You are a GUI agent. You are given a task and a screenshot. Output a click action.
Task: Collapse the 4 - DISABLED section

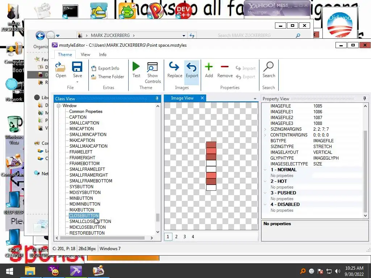coord(265,205)
